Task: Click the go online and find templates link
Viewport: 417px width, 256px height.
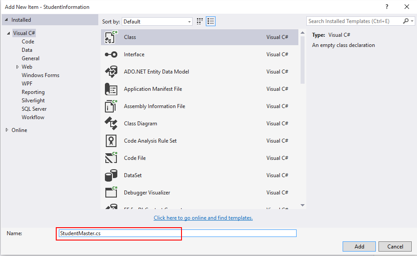Action: point(203,218)
